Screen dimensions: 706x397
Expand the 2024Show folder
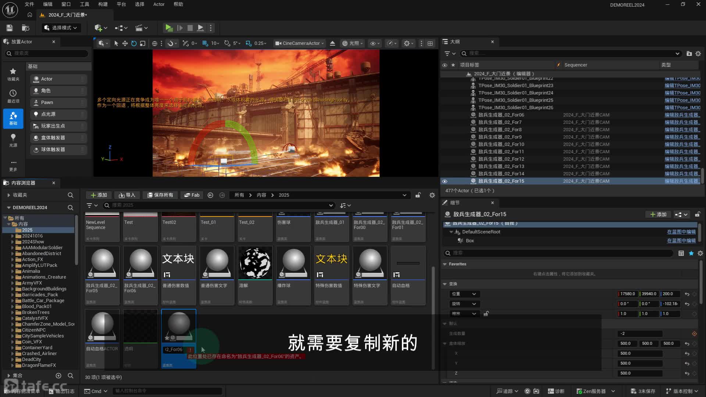pyautogui.click(x=13, y=242)
